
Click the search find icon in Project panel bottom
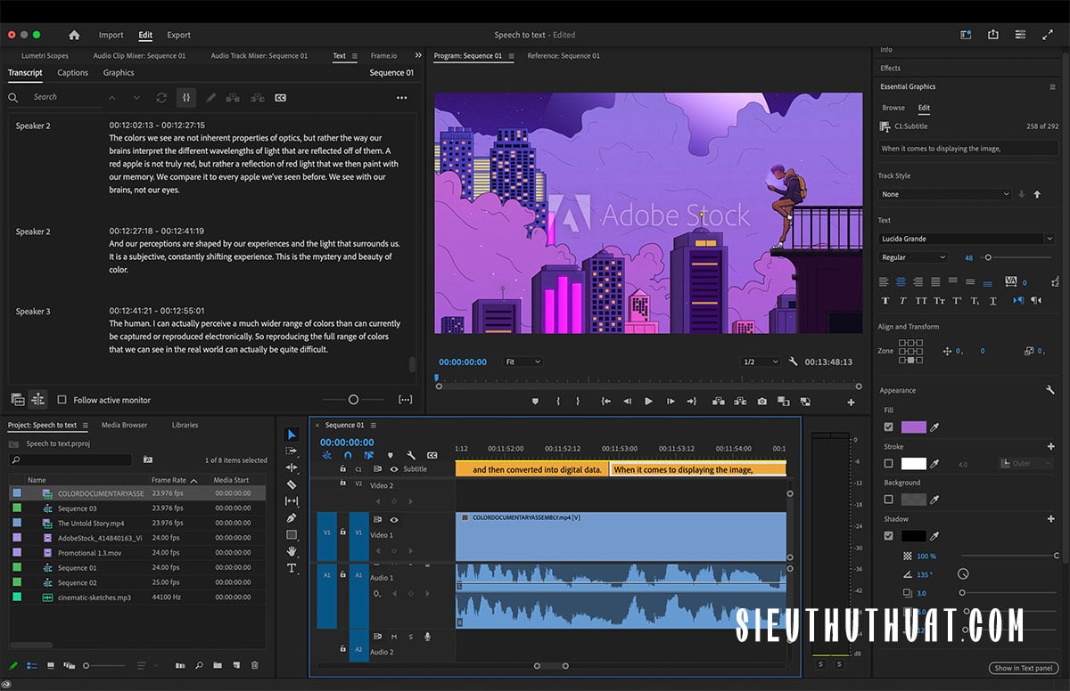tap(199, 665)
